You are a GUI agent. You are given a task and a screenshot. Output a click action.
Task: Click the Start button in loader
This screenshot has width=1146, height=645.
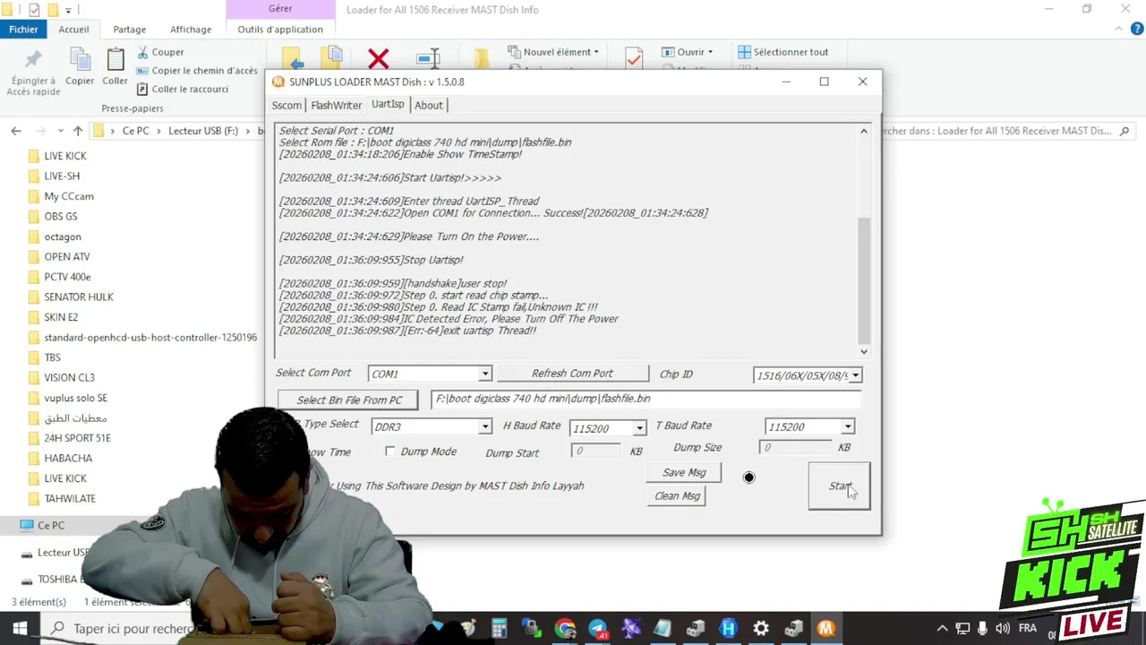pos(839,486)
